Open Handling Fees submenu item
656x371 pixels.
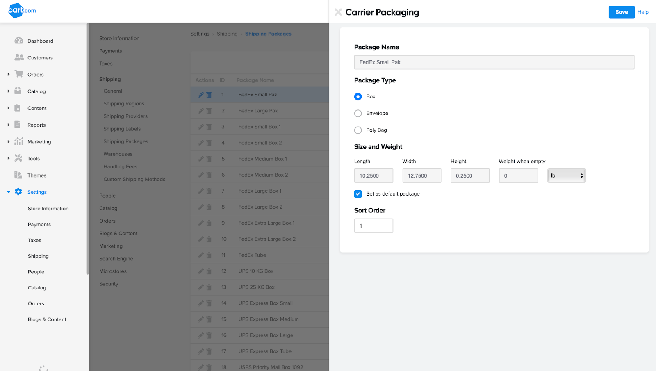[120, 167]
